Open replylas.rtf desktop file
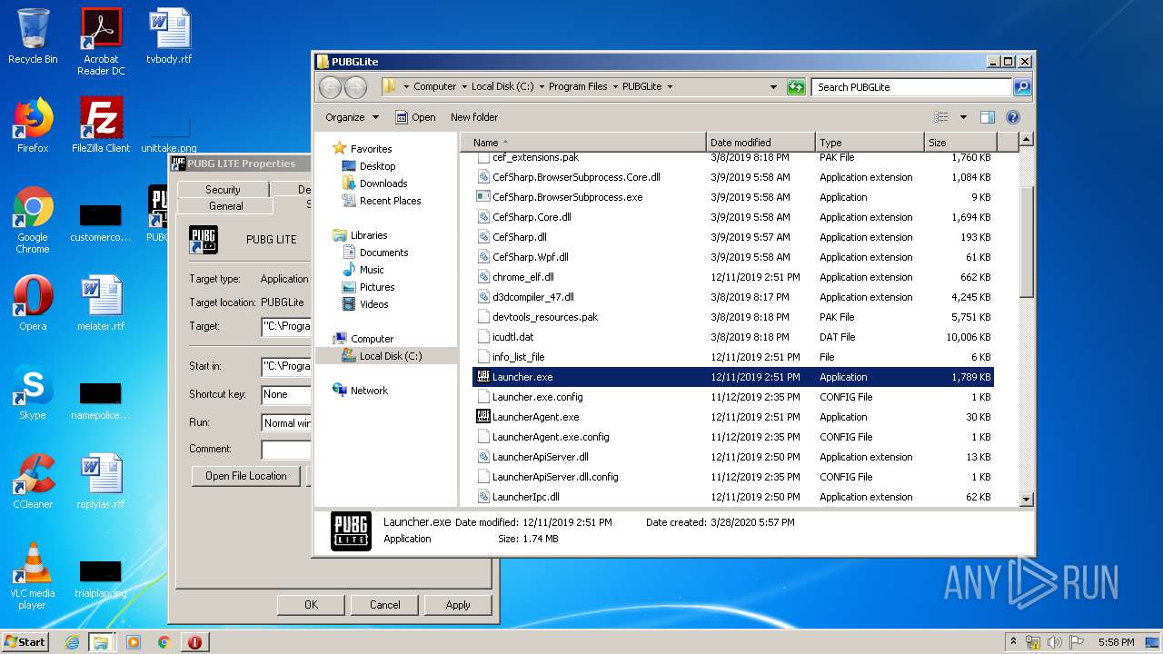Screen dimensions: 1163x654 [101, 481]
